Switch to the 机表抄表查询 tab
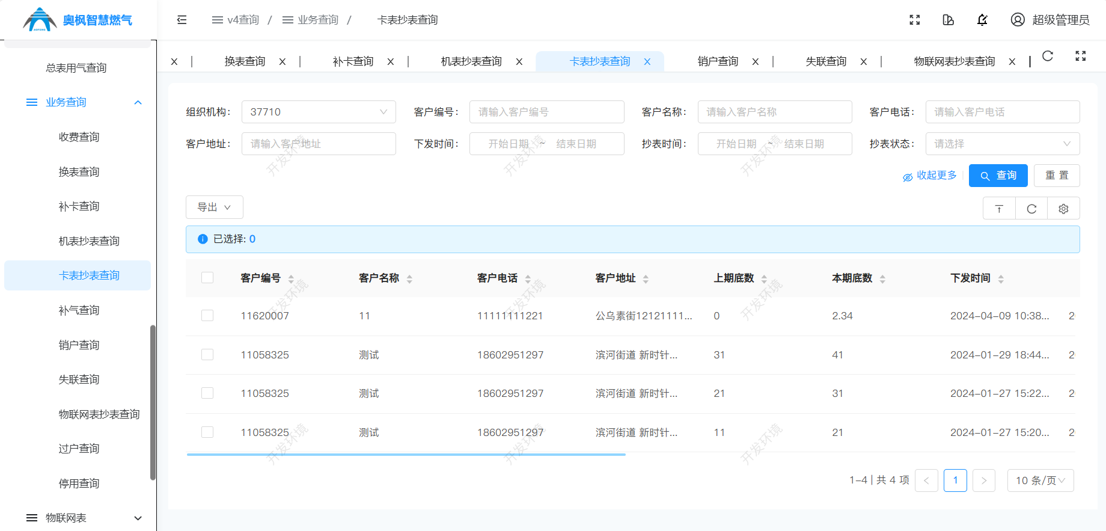The height and width of the screenshot is (531, 1106). point(471,61)
